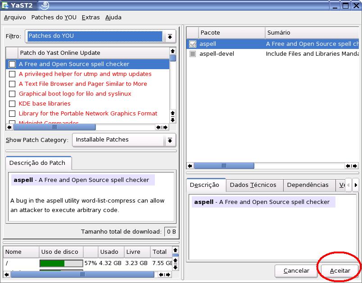Click the patch list horizontal scroll left arrow
The width and height of the screenshot is (362, 283).
(x=9, y=127)
